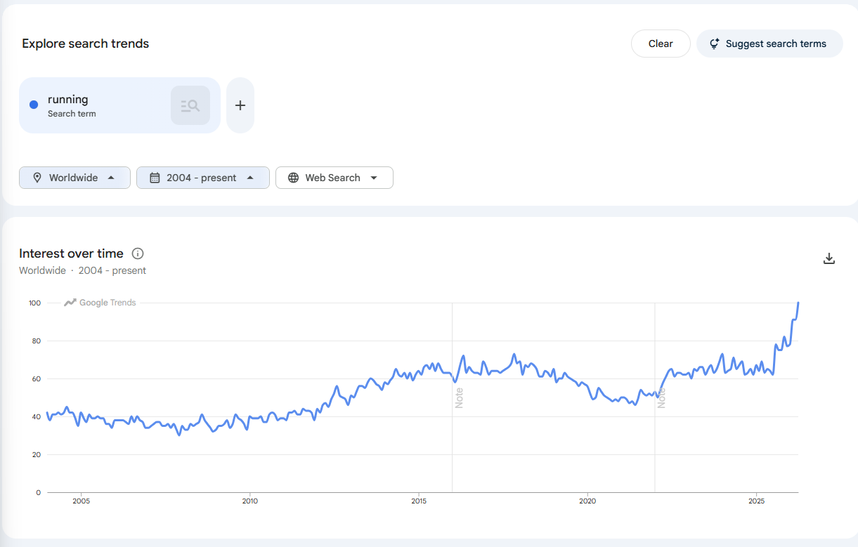Click the location pin icon
Screen dimensions: 858x547
point(37,178)
